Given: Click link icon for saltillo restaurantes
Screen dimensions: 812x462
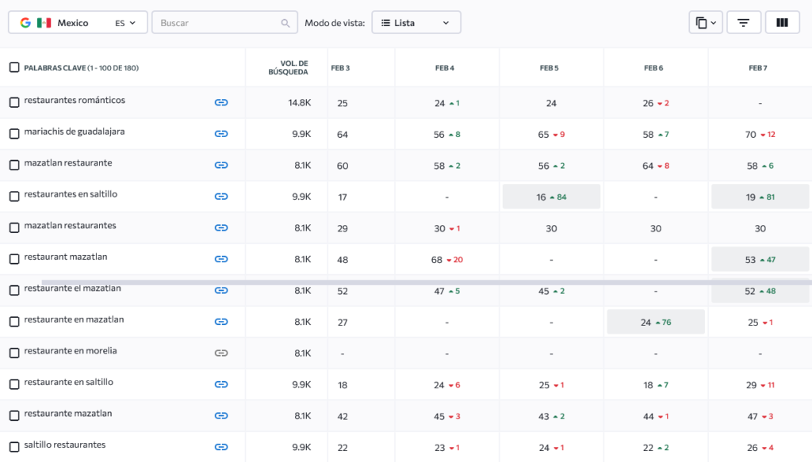Looking at the screenshot, I should pyautogui.click(x=221, y=447).
